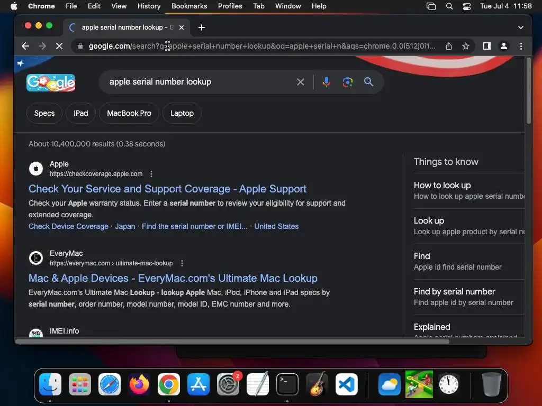Open the Edit menu
542x406 pixels.
tap(94, 6)
